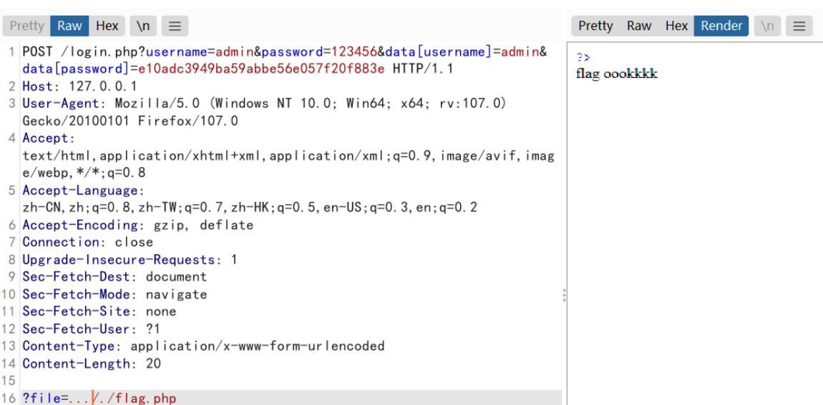823x405 pixels.
Task: Click Accept-Encoding: gzip, deflate line
Action: [137, 225]
